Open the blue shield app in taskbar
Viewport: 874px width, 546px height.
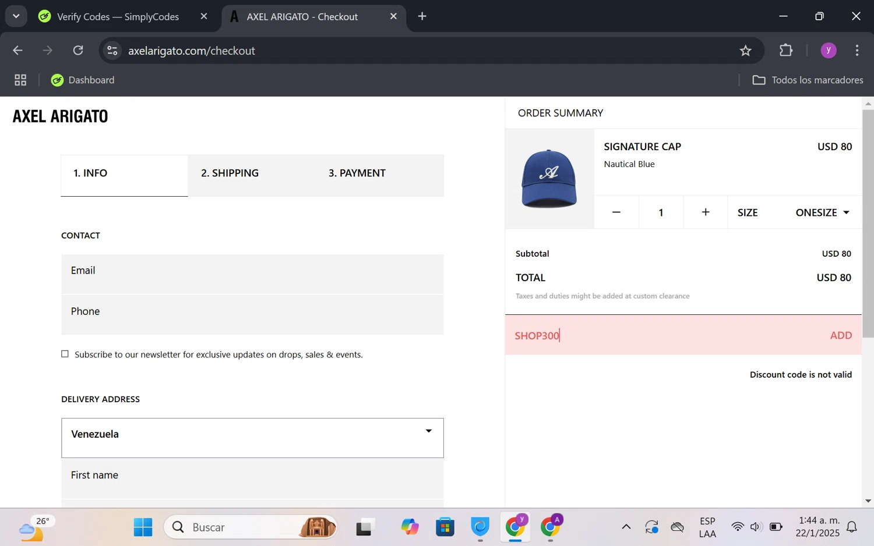480,527
